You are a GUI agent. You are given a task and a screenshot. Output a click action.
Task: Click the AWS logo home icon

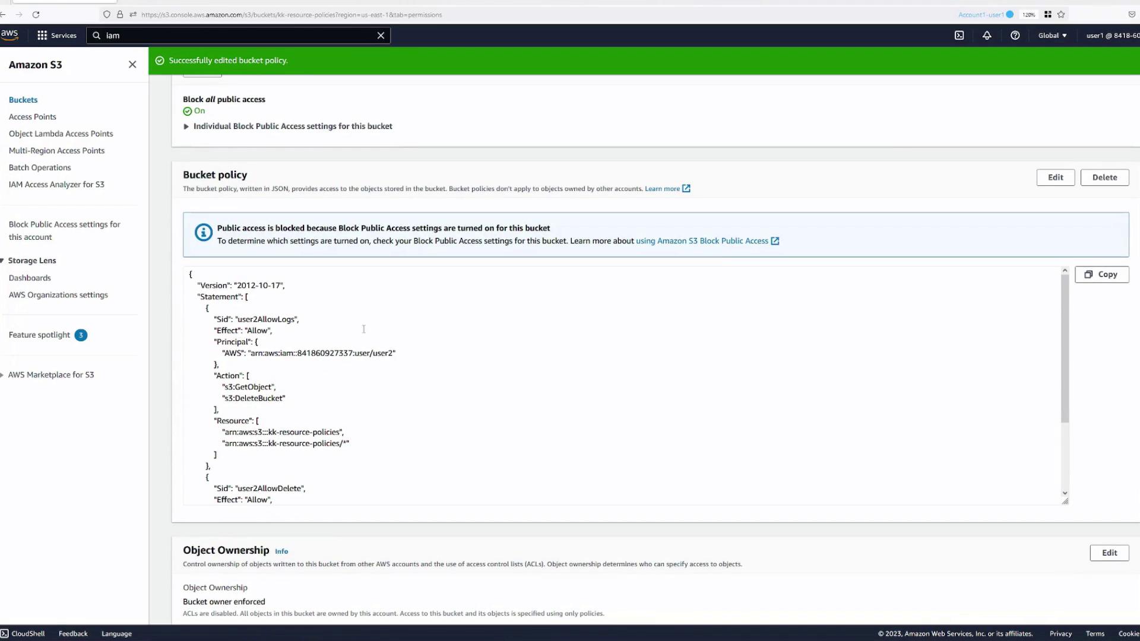point(9,35)
